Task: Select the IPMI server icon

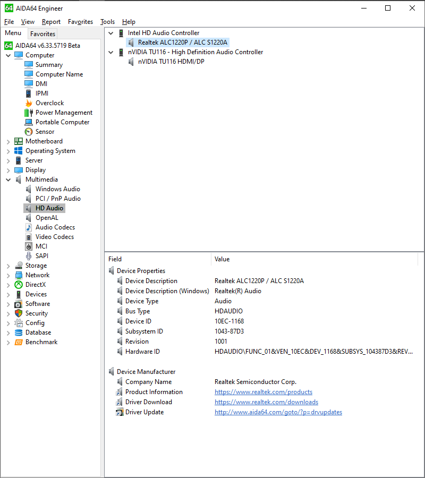Action: pyautogui.click(x=29, y=93)
